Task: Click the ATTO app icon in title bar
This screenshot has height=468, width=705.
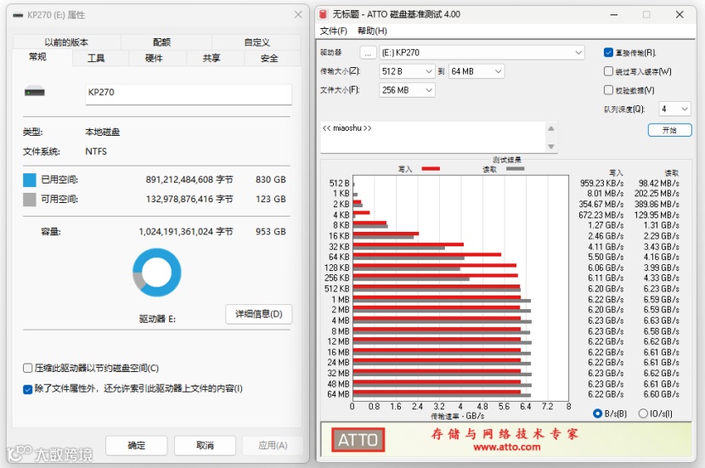Action: [323, 14]
